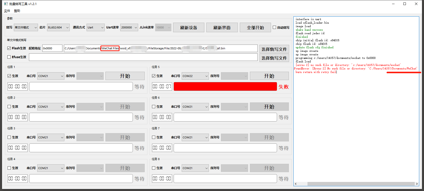The image size is (424, 191).
Task: Click the log scrollbar's right arrow
Action: click(417, 184)
